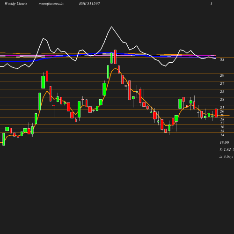Click the price axis label 23
Image resolution: width=234 pixels, height=234 pixels.
tap(222, 99)
